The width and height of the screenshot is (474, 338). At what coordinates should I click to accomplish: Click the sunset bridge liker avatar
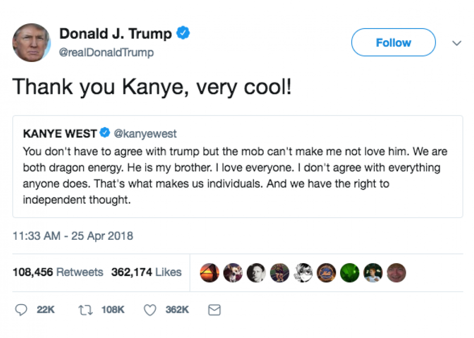[x=209, y=273]
